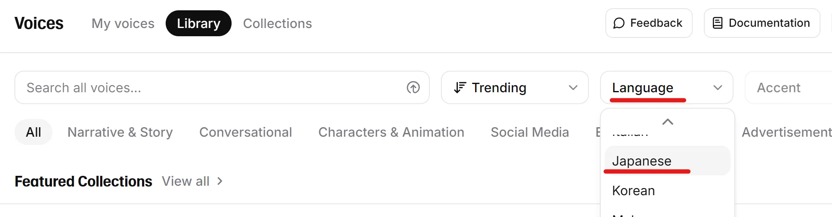832x217 pixels.
Task: Filter voices by Narrative & Story
Action: 120,132
